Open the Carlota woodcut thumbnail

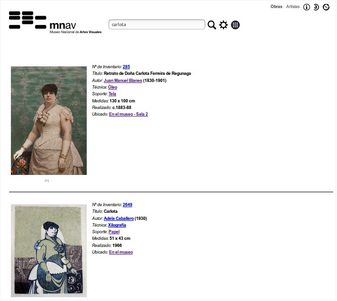(x=49, y=251)
